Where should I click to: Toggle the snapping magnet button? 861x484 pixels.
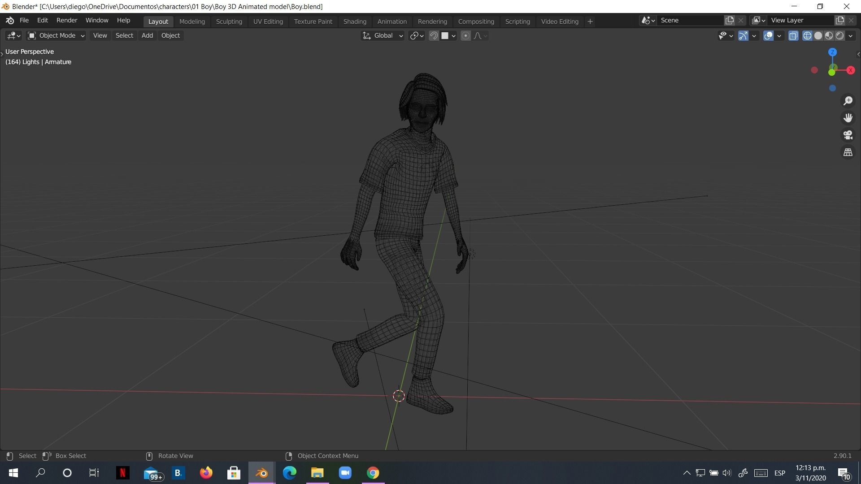tap(434, 36)
